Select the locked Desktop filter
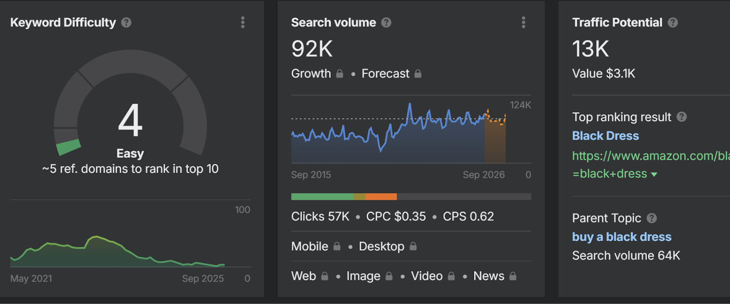This screenshot has width=730, height=304. (381, 246)
